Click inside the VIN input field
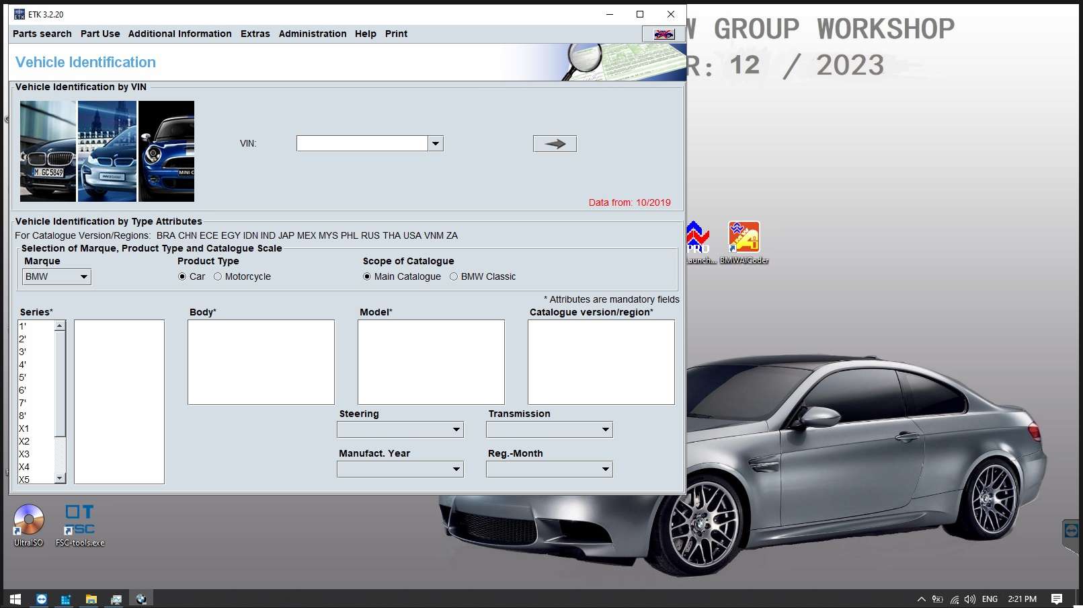 click(362, 143)
